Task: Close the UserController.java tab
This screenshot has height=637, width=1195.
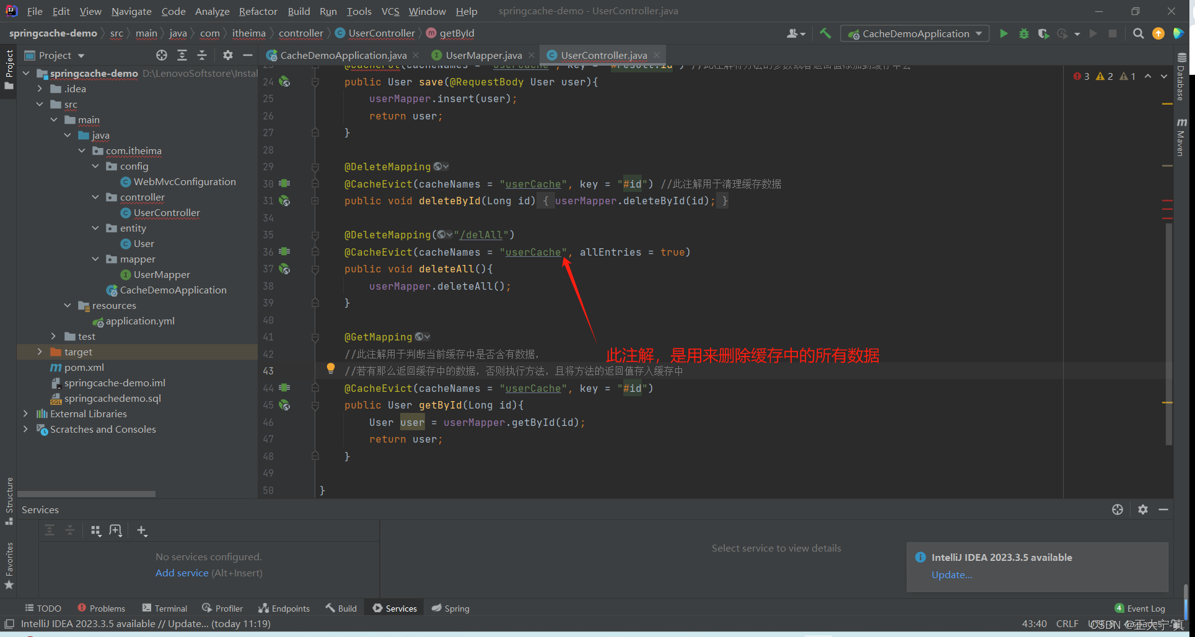Action: (657, 55)
